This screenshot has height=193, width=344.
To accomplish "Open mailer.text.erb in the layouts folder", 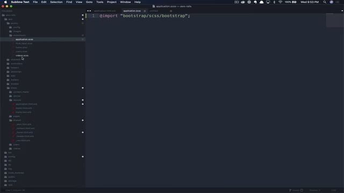I will [23, 112].
